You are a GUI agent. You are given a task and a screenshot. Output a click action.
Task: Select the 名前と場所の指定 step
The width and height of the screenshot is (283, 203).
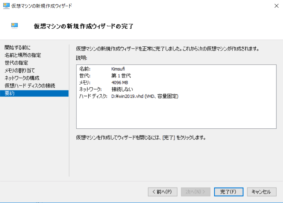click(23, 55)
